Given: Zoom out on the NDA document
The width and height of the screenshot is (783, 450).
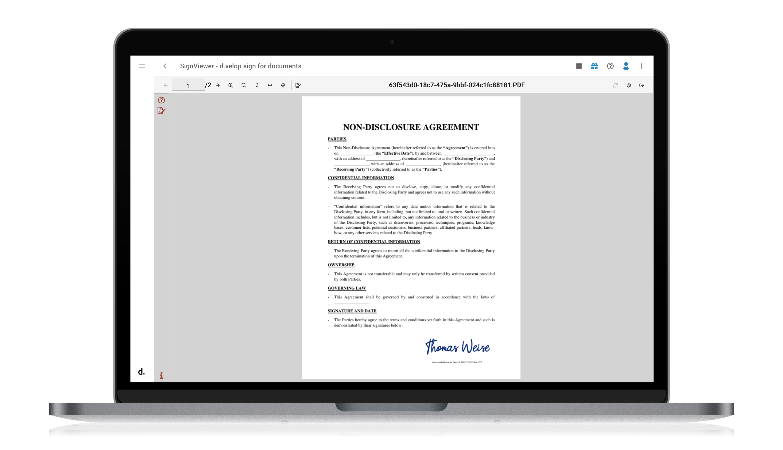Looking at the screenshot, I should pyautogui.click(x=244, y=85).
